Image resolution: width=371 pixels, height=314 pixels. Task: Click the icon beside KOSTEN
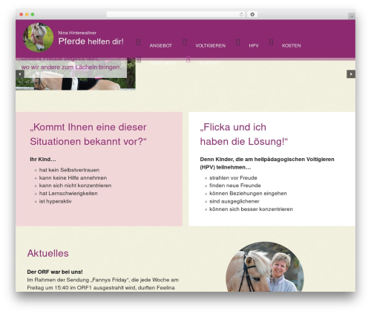tap(271, 42)
